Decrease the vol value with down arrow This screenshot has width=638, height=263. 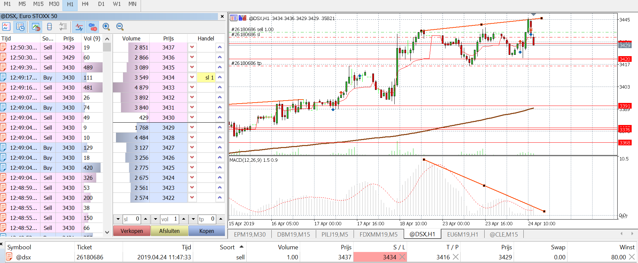(x=155, y=219)
